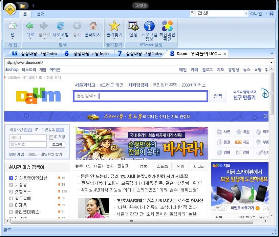279x237 pixels.
Task: Click the 이벤트 바로가기 button
Action: click(x=245, y=208)
